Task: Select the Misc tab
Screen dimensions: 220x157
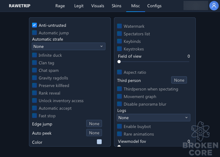Action: click(136, 6)
